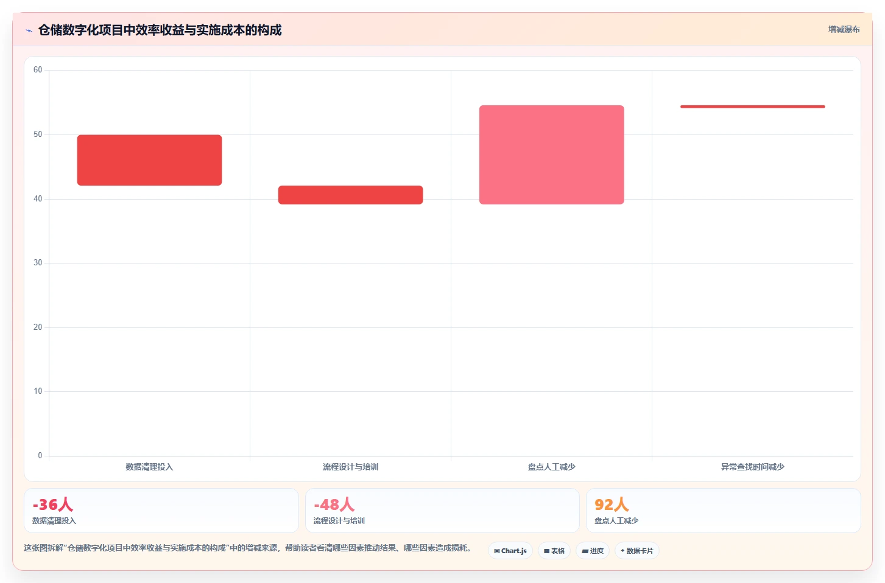Click the 盘点人工减少 caption under 92人
Viewport: 885px width, 583px height.
(x=616, y=521)
